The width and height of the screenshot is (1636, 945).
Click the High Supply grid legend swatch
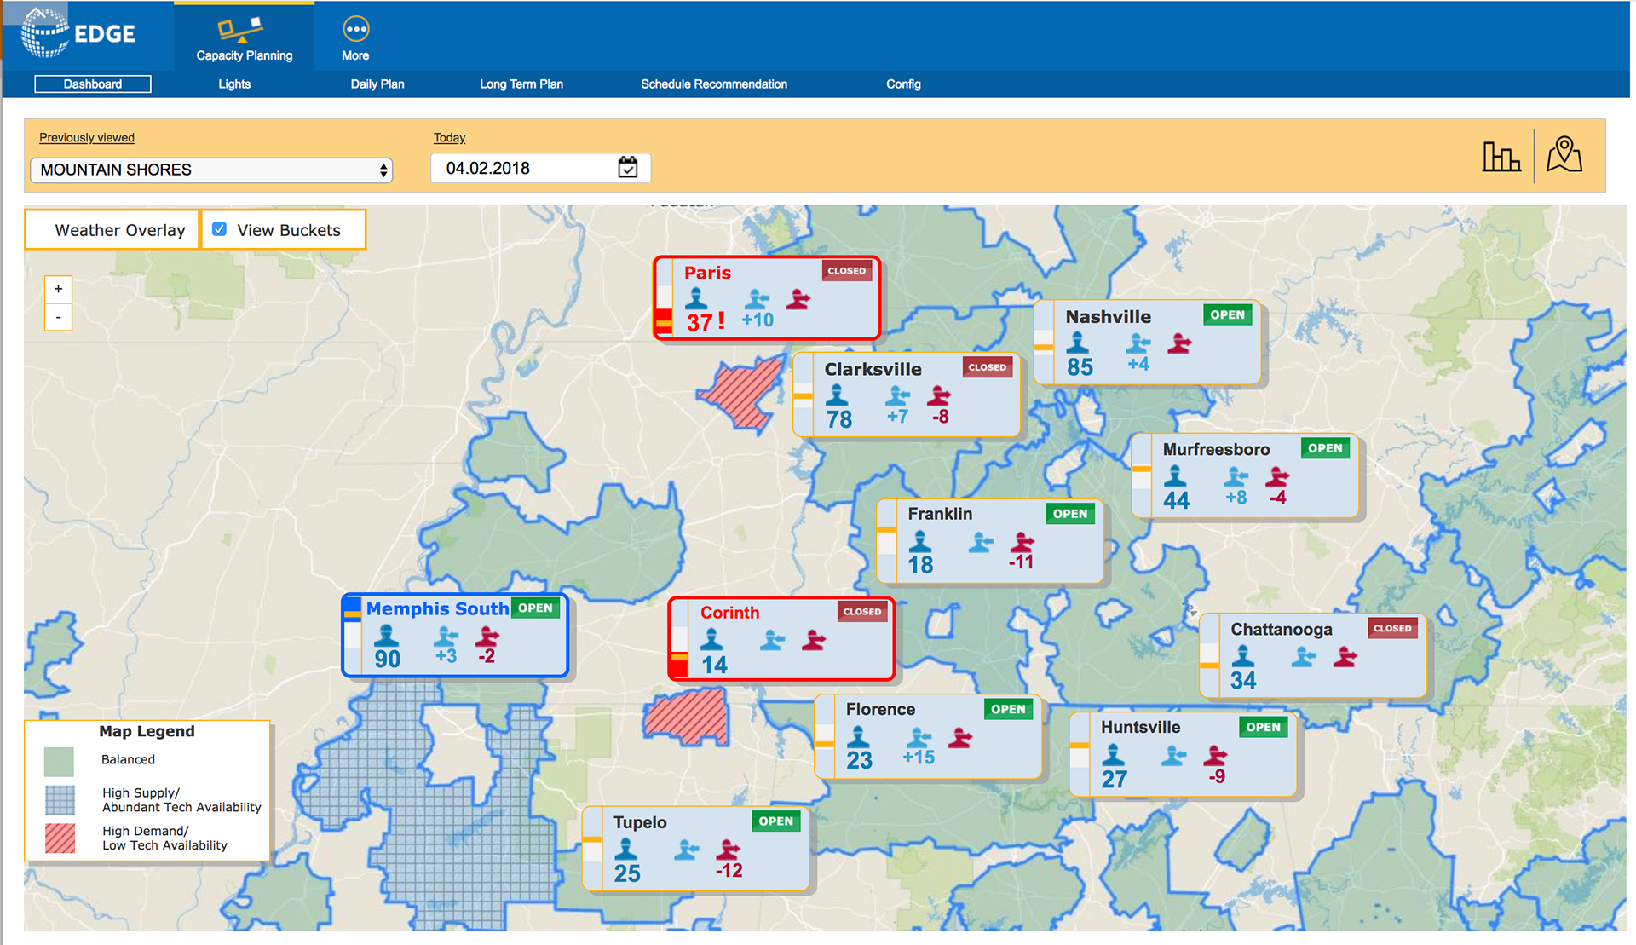coord(59,799)
